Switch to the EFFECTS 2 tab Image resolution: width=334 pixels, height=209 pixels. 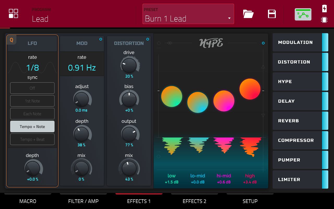click(x=194, y=201)
